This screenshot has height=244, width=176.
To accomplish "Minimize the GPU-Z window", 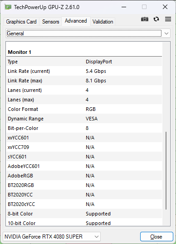I will (x=124, y=7).
